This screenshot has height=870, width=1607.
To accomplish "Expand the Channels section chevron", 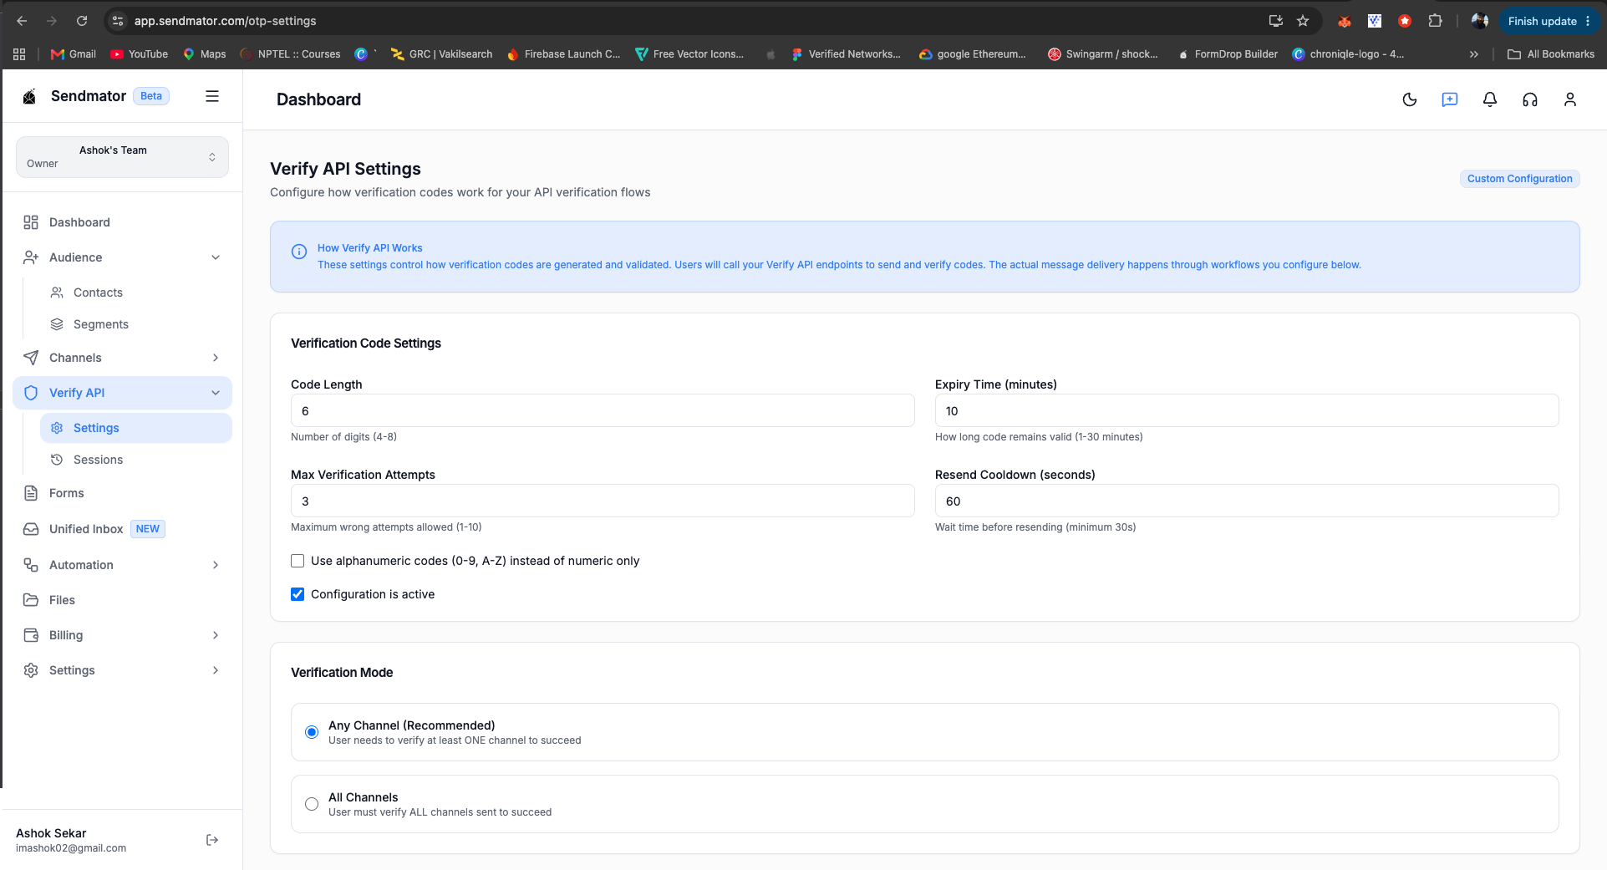I will (216, 358).
